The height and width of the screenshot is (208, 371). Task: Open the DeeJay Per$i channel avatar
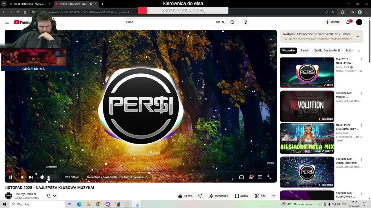click(9, 196)
